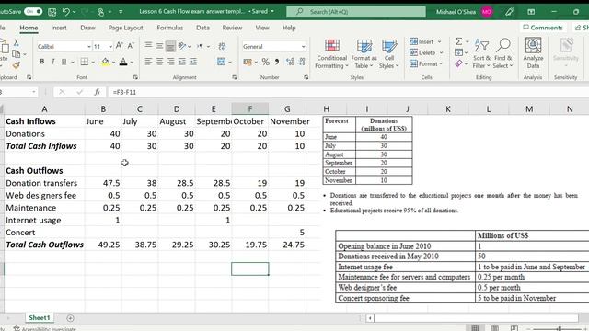Open the Calibri font name dropdown
589x331 pixels.
coord(89,47)
